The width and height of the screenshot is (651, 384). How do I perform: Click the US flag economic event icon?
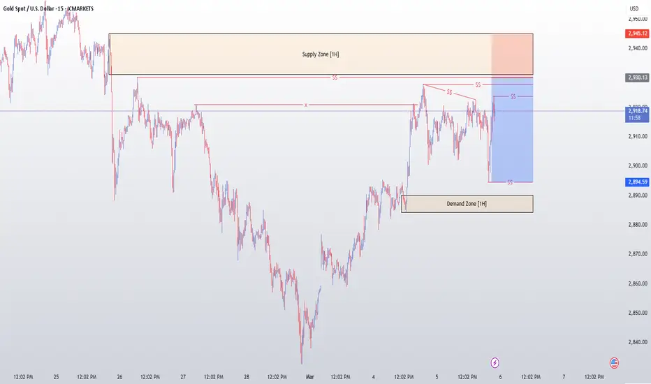tap(614, 363)
